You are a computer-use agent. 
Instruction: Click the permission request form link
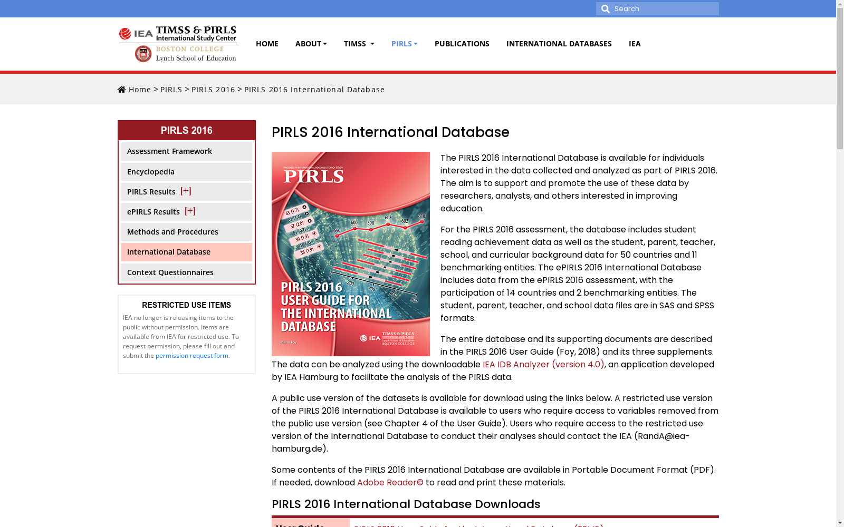[x=191, y=356]
